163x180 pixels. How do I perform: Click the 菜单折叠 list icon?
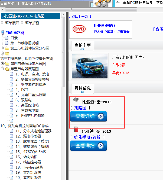tap(22, 23)
